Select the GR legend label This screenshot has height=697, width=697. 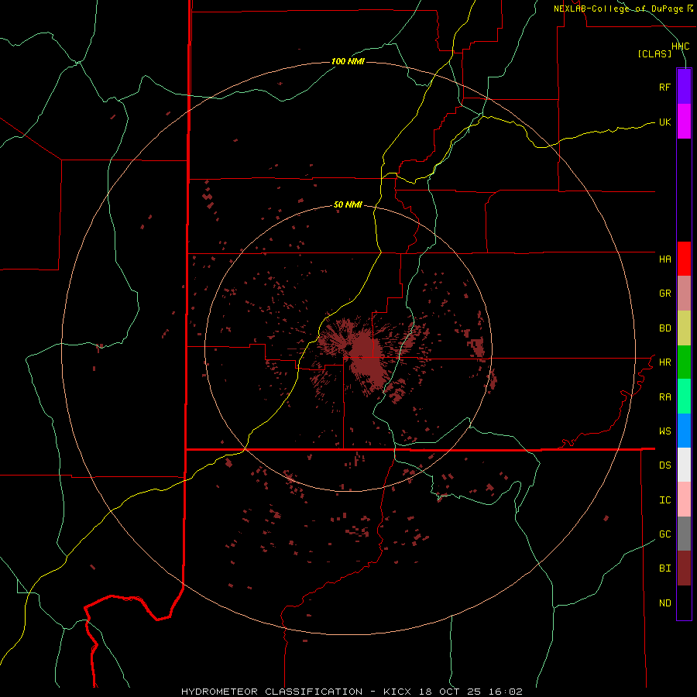tap(664, 294)
